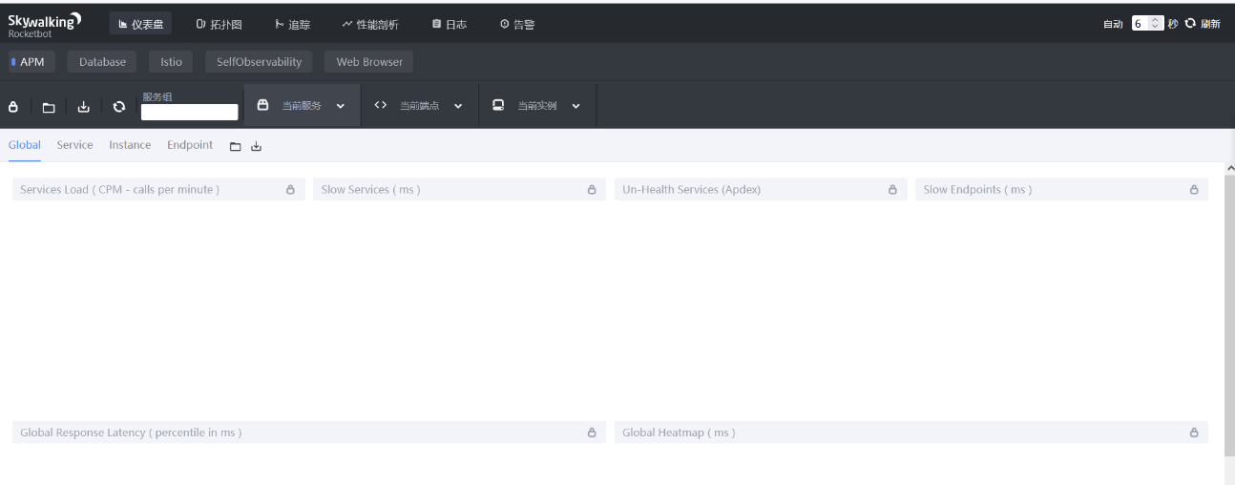Click the export download icon in dark toolbar
1235x485 pixels.
pyautogui.click(x=83, y=107)
